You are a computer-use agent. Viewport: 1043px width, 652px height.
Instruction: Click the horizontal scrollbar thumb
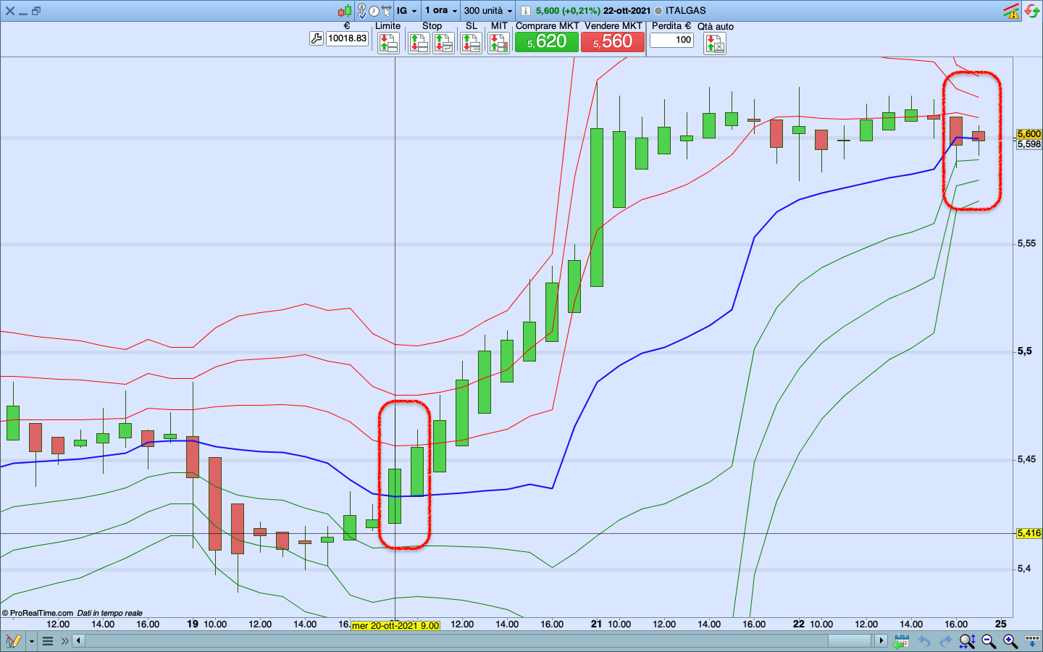pyautogui.click(x=850, y=640)
